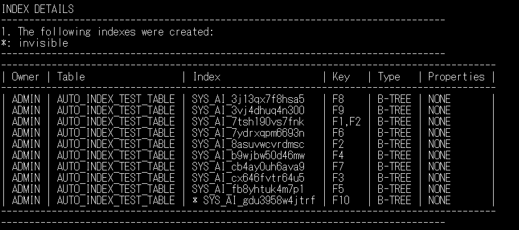The width and height of the screenshot is (519, 230).
Task: Click the Owner column header
Action: [26, 76]
